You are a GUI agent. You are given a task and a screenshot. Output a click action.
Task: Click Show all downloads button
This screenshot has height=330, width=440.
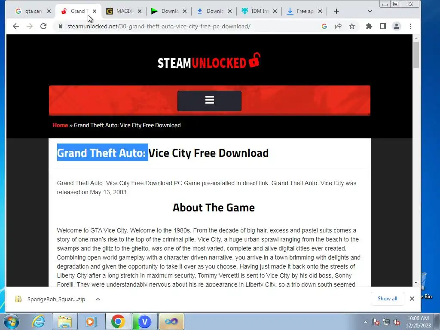387,299
